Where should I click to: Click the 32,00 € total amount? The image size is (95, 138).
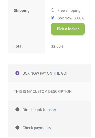57,46
